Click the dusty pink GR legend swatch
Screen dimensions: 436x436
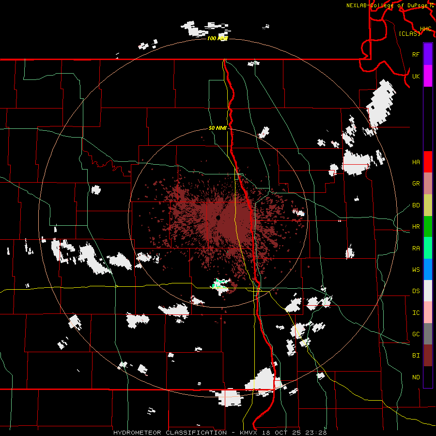pyautogui.click(x=428, y=184)
